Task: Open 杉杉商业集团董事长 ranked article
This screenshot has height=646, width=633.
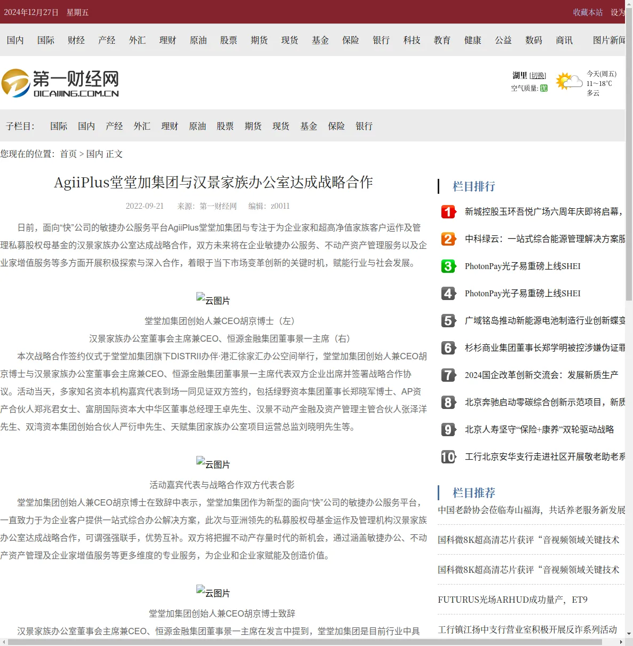Action: (x=544, y=348)
